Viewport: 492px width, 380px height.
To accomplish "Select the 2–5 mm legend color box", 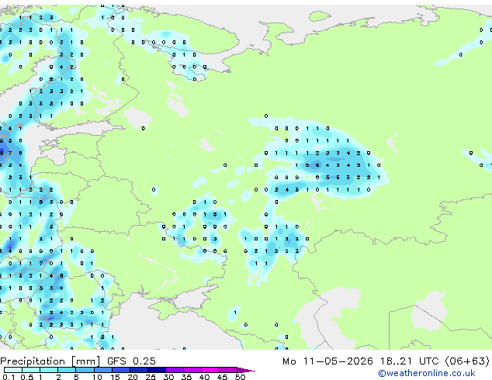I will click(67, 370).
